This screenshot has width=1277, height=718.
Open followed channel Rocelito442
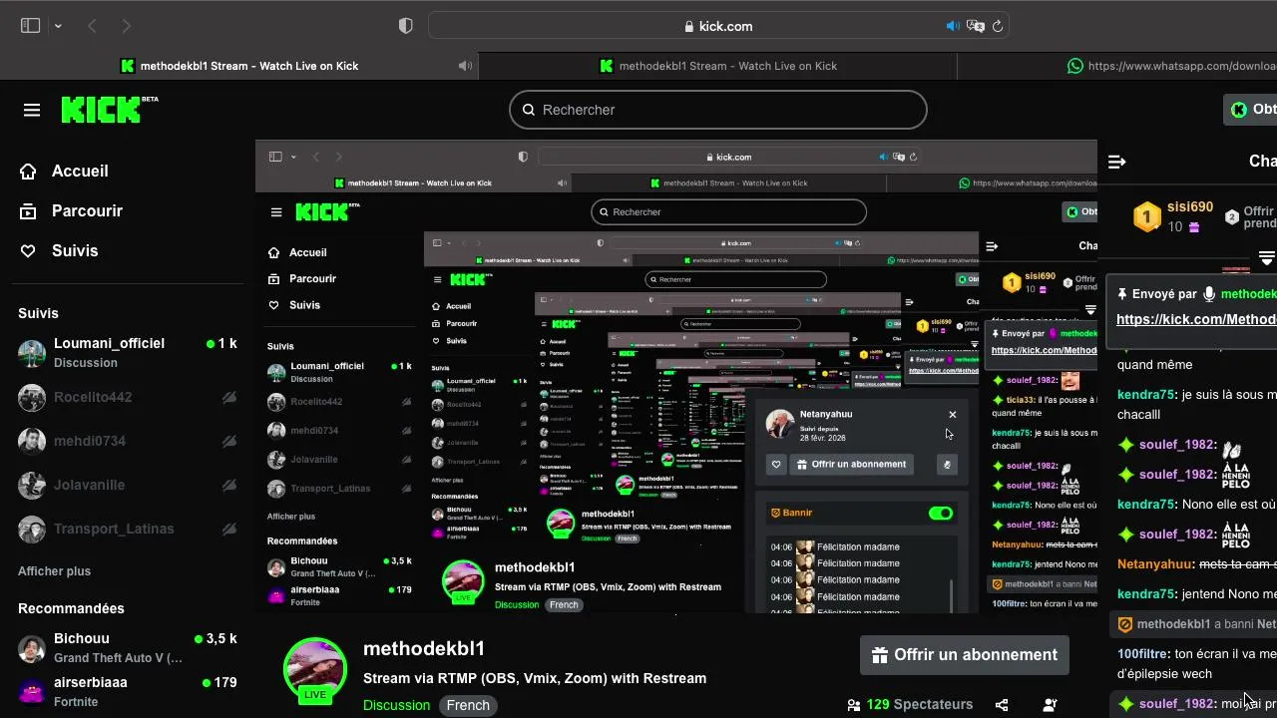(128, 397)
